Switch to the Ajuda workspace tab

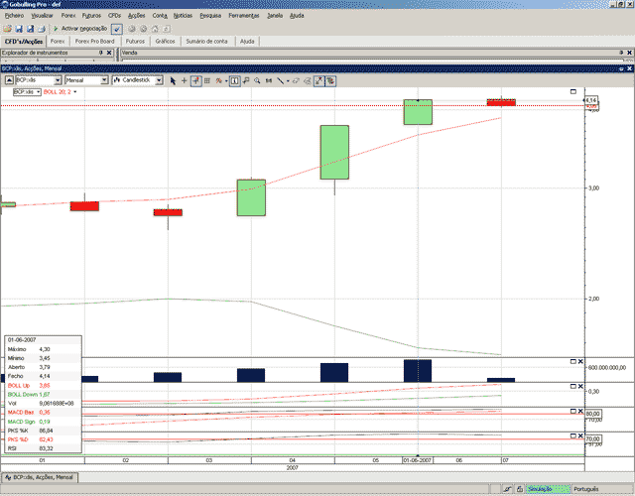(247, 42)
